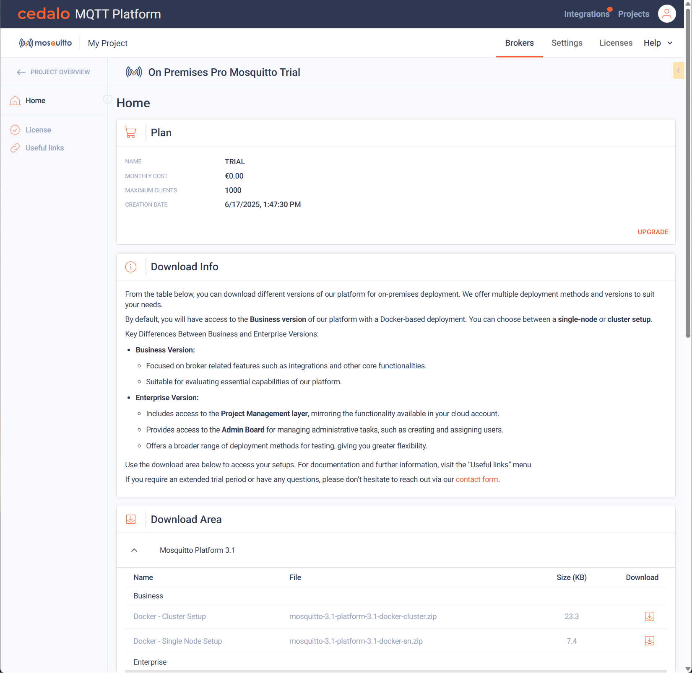Click the License badge icon in sidebar

click(x=15, y=130)
